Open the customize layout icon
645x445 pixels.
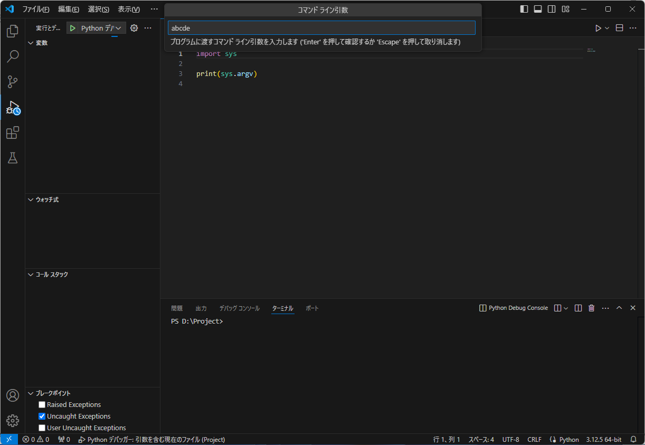click(x=565, y=9)
